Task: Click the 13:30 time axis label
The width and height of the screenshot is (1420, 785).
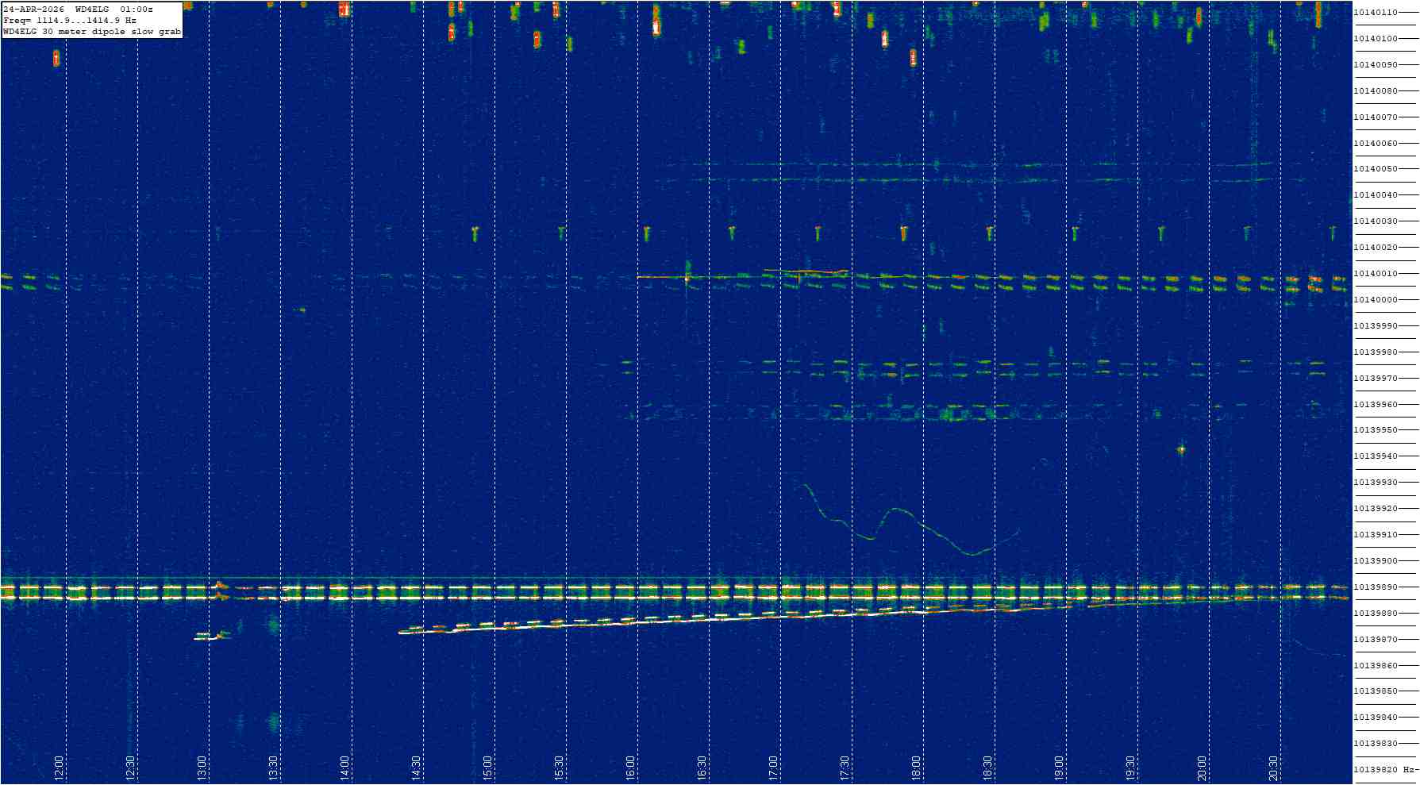Action: [274, 768]
